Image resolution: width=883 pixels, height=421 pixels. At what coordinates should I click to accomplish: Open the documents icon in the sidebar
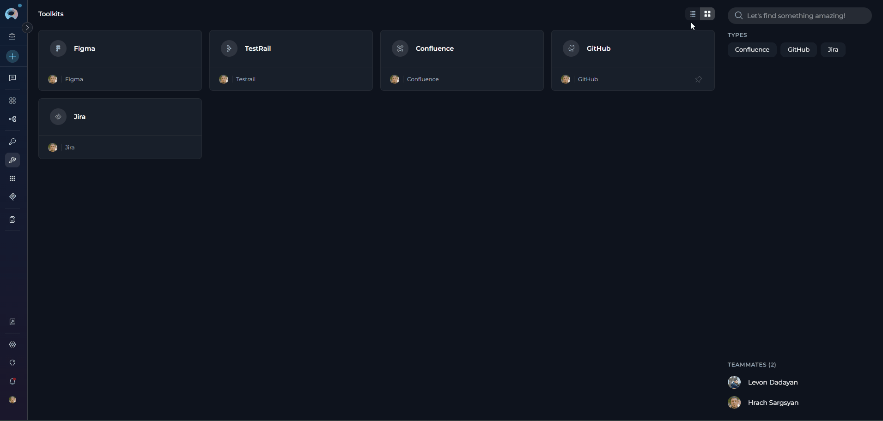[x=12, y=219]
